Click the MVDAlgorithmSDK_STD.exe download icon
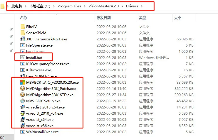Viewport: 218px width, 140px height. point(23,95)
